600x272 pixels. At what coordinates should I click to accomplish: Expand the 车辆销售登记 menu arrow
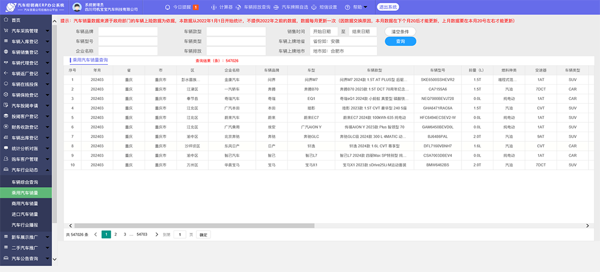pyautogui.click(x=47, y=52)
